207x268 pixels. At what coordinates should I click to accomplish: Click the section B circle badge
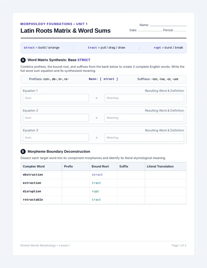pos(23,152)
